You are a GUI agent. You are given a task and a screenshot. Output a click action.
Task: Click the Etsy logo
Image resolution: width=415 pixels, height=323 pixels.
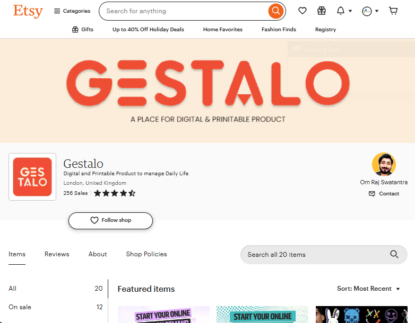(28, 11)
